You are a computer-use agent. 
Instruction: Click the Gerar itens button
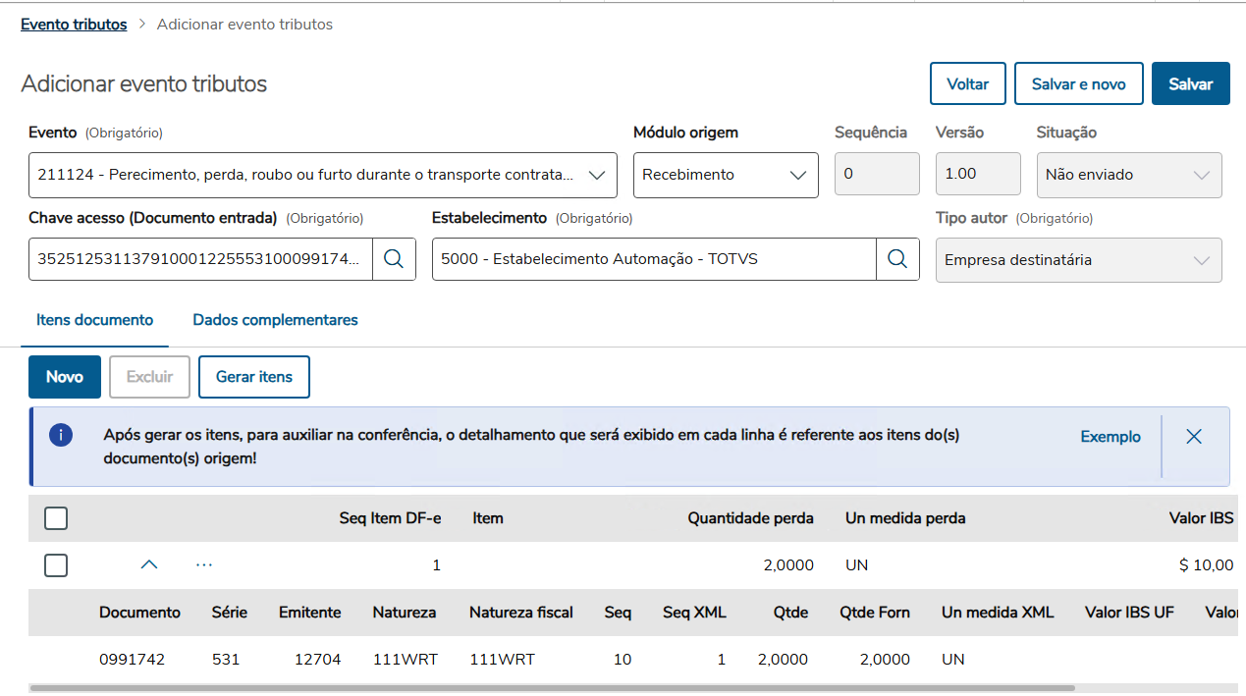tap(254, 377)
